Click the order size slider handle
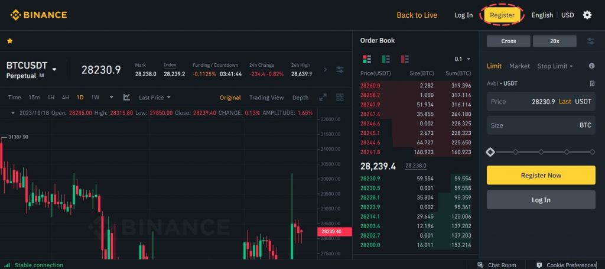This screenshot has width=605, height=269. click(490, 152)
